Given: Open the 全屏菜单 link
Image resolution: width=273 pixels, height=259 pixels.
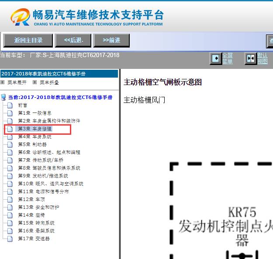Looking at the screenshot, I should (228, 58).
